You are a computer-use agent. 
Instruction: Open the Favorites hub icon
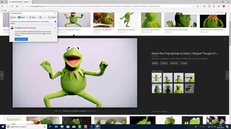pyautogui.click(x=205, y=6)
